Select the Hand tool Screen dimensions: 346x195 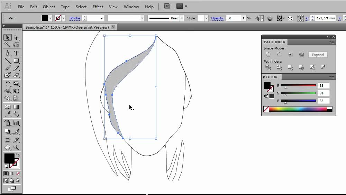(x=8, y=147)
